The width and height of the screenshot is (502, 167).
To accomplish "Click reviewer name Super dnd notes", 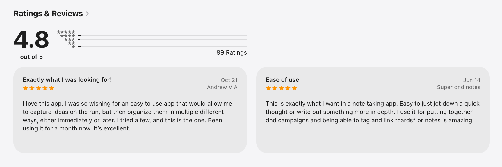I will [458, 87].
